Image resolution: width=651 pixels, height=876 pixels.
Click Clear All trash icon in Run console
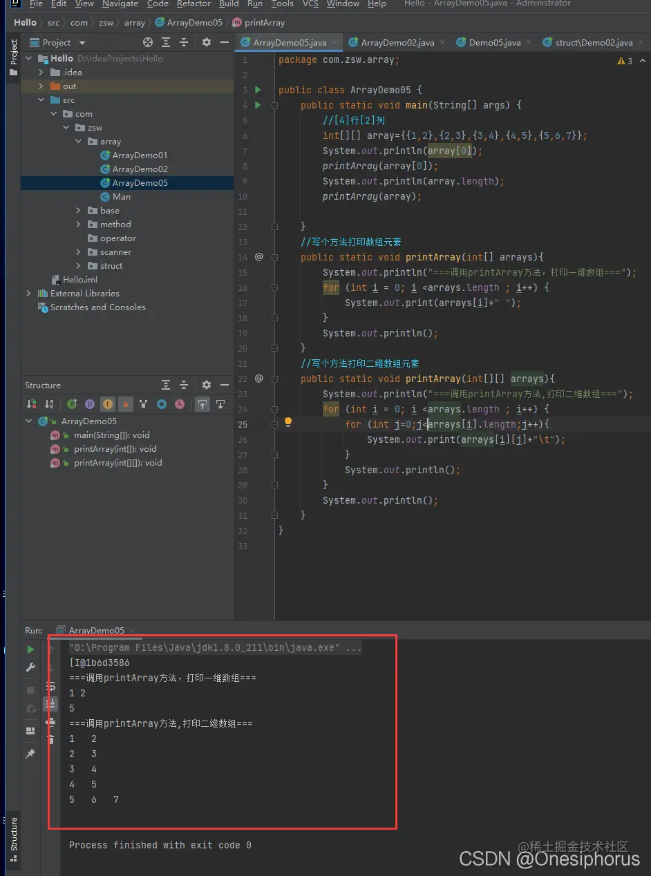(x=50, y=739)
